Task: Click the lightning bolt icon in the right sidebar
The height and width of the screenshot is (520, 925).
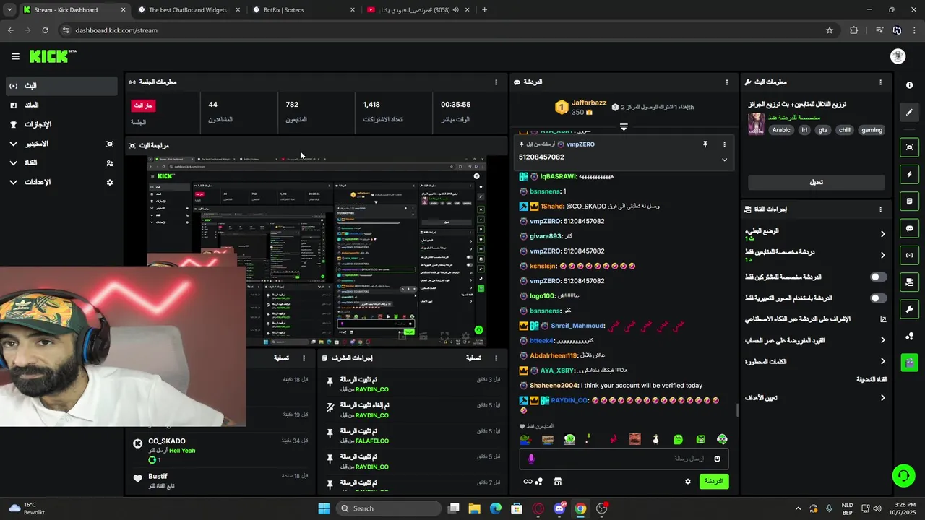Action: (x=909, y=175)
